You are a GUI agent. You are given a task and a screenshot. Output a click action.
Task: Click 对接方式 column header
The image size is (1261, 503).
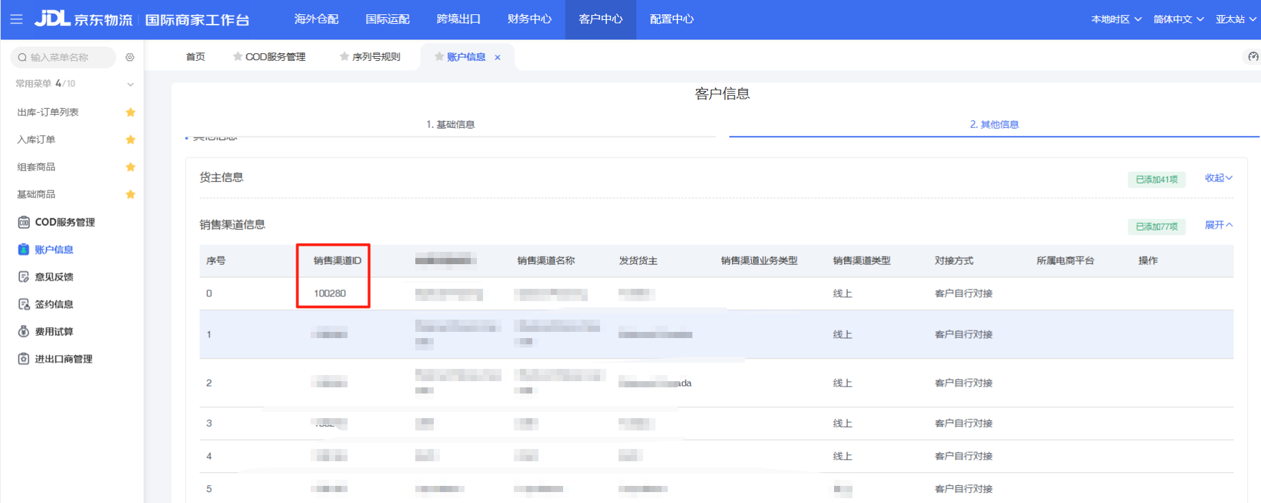click(954, 261)
